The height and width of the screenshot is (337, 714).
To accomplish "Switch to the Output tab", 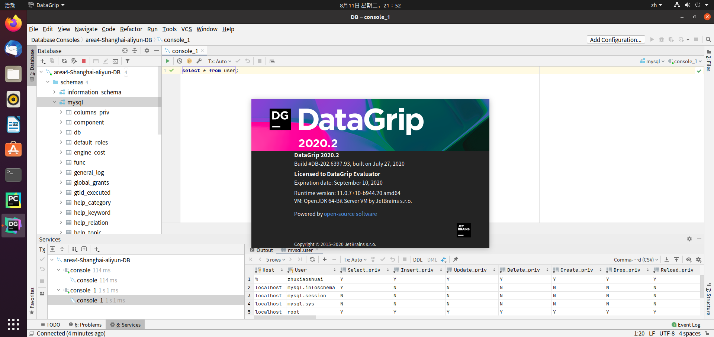I will pyautogui.click(x=261, y=250).
